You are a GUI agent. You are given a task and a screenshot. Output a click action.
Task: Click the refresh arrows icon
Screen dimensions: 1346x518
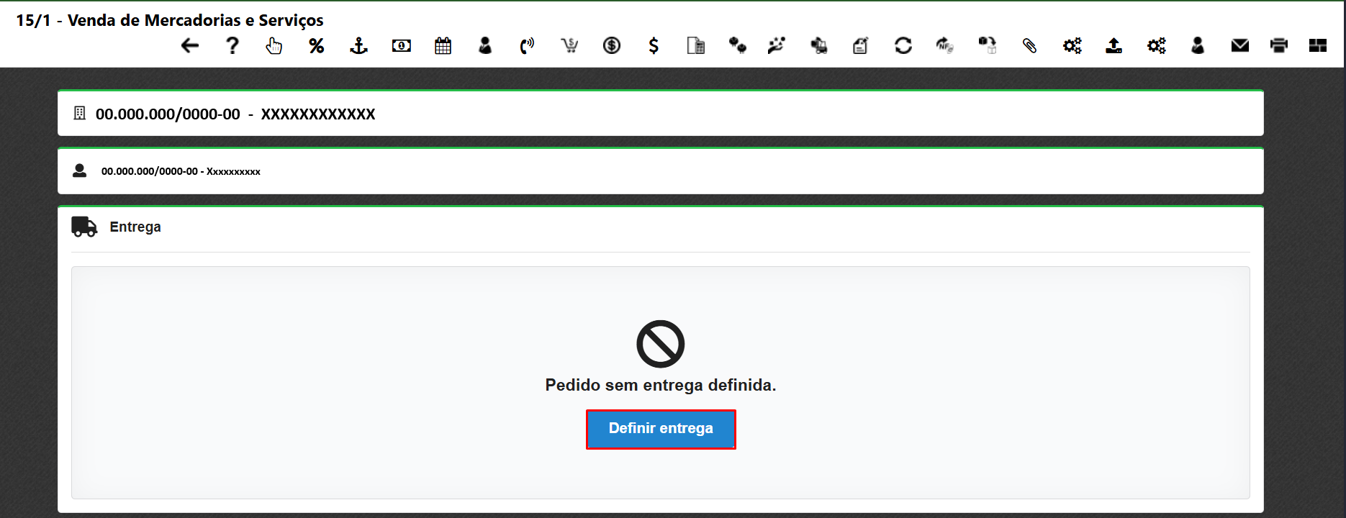(903, 46)
